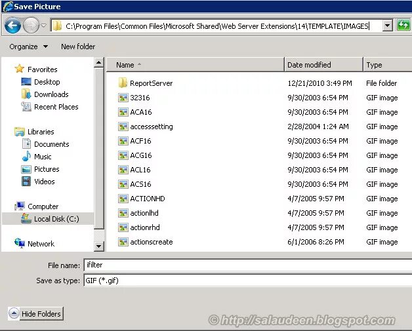Select the accesssetting file icon
Viewport: 412px width, 331px height.
[123, 127]
